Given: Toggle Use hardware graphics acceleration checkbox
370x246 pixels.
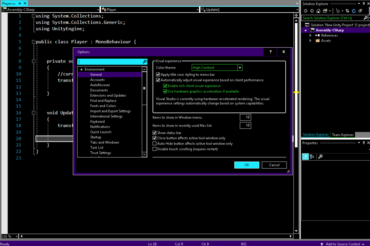Looking at the screenshot, I should [x=165, y=91].
